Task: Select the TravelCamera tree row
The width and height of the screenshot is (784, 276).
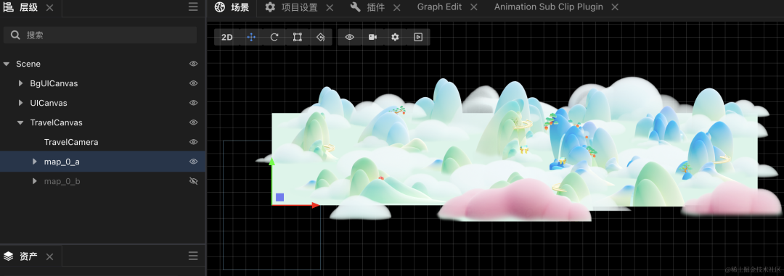Action: 102,142
